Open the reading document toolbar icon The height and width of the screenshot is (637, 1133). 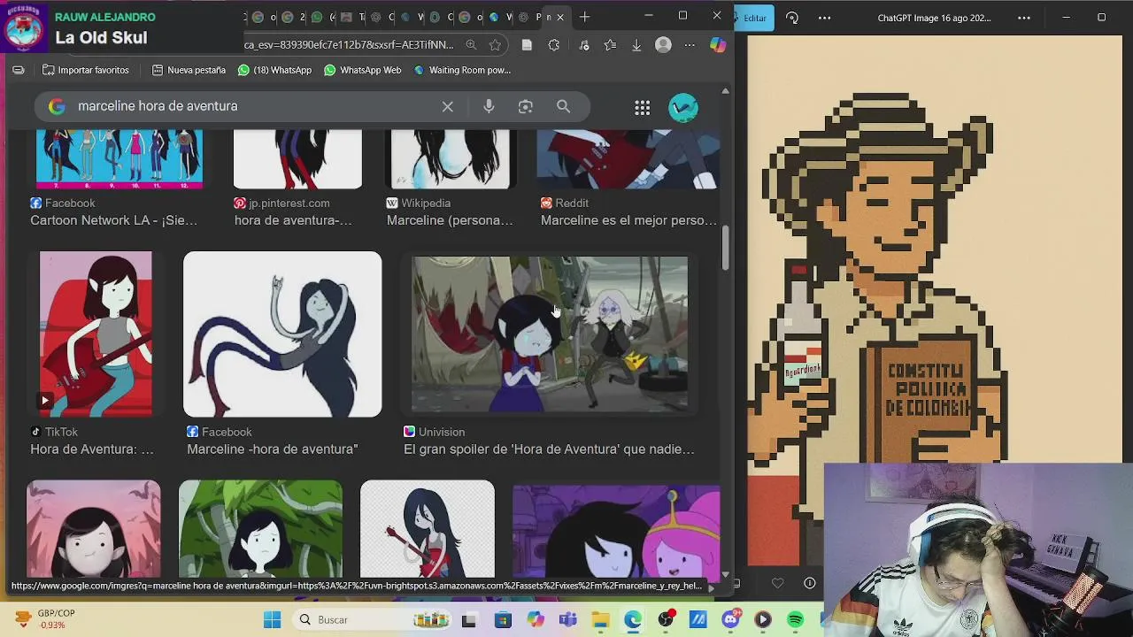(x=527, y=45)
